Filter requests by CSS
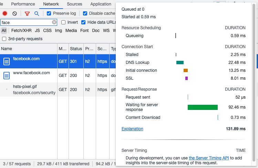 tap(48, 31)
